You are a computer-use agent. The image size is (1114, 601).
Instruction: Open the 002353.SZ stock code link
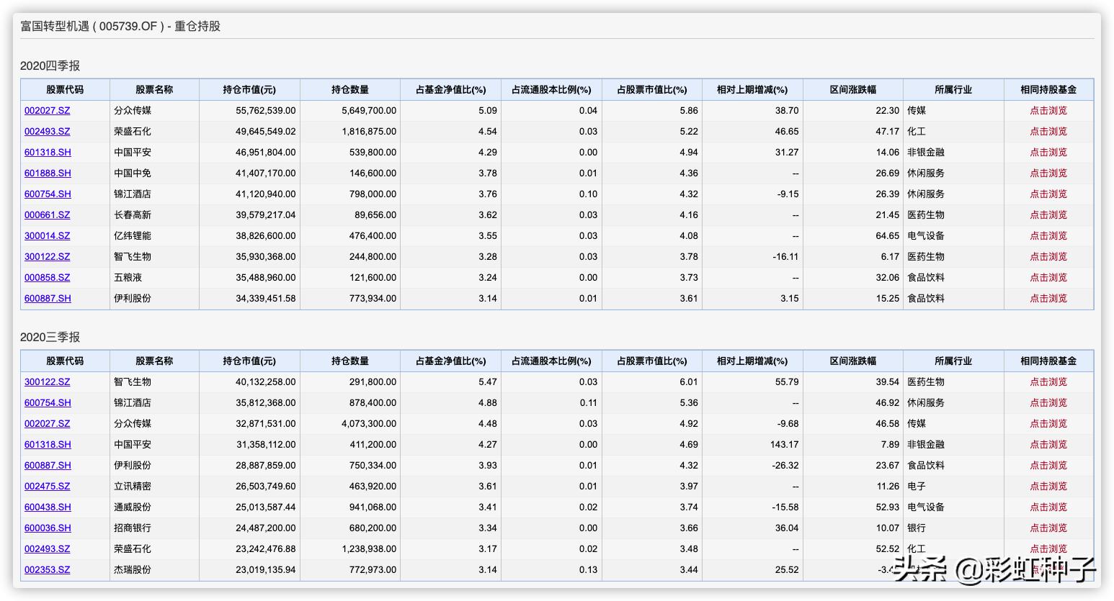tap(48, 570)
